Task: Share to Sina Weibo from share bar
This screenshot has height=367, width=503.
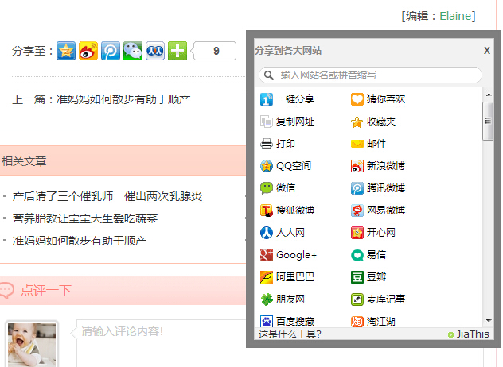Action: 88,51
